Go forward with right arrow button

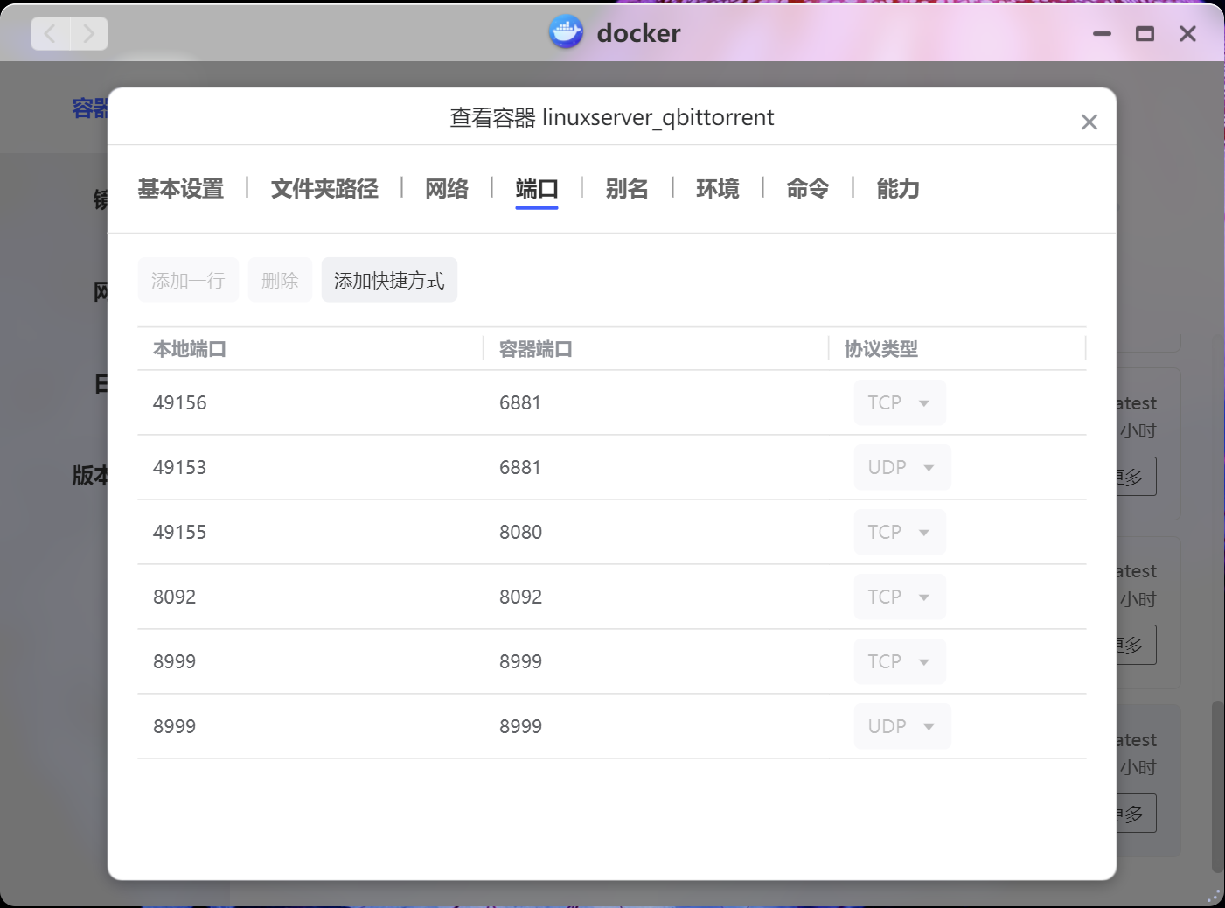point(88,34)
